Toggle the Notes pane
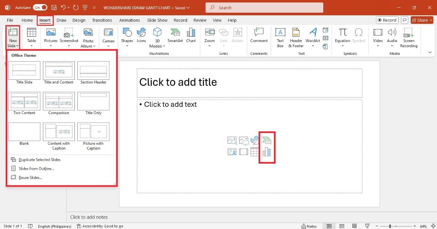The image size is (437, 229). [309, 226]
